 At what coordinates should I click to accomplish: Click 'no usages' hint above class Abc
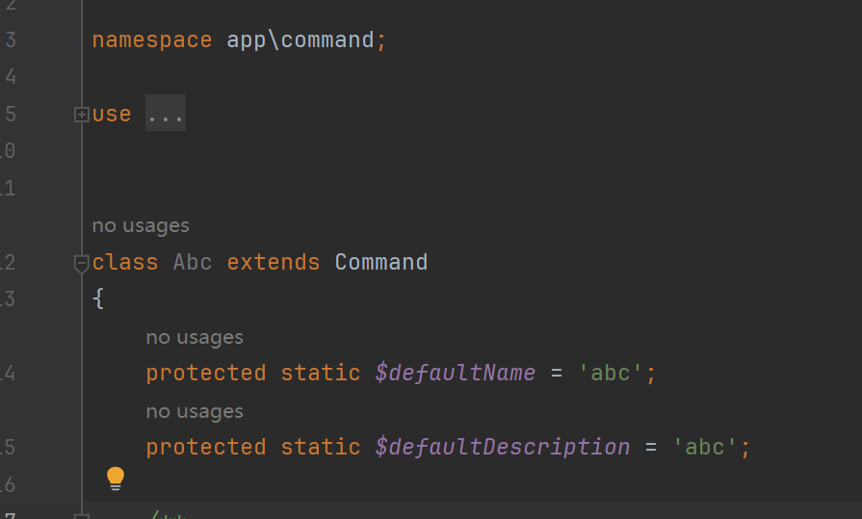click(141, 225)
